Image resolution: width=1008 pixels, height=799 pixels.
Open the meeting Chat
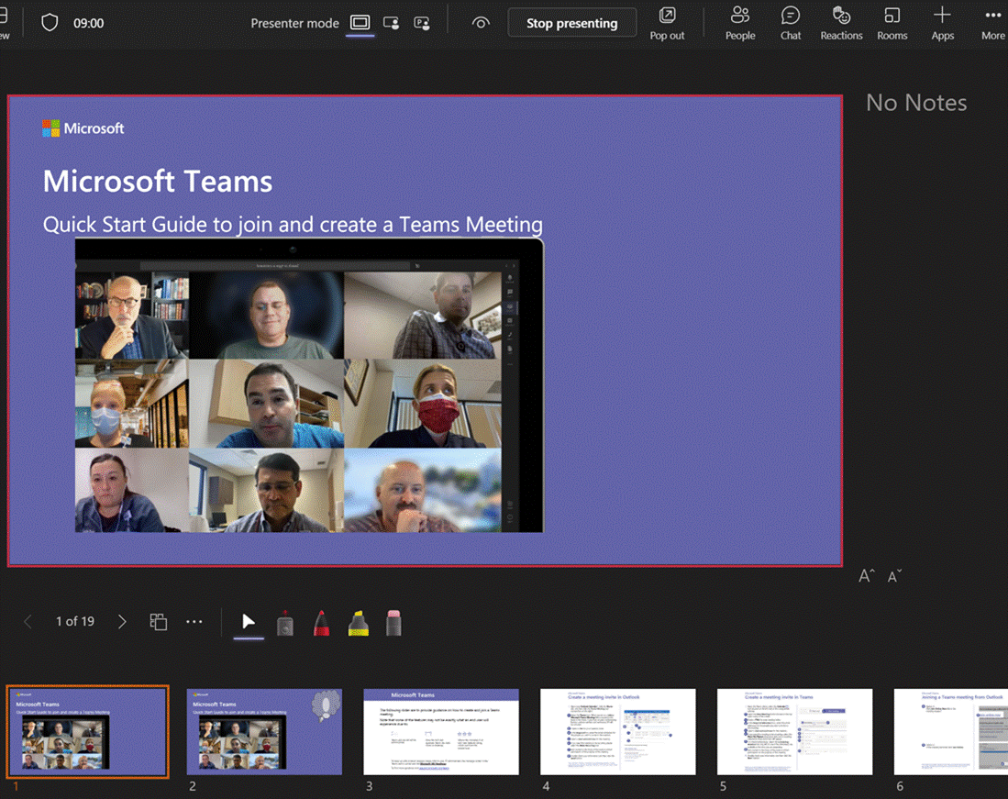pos(790,24)
